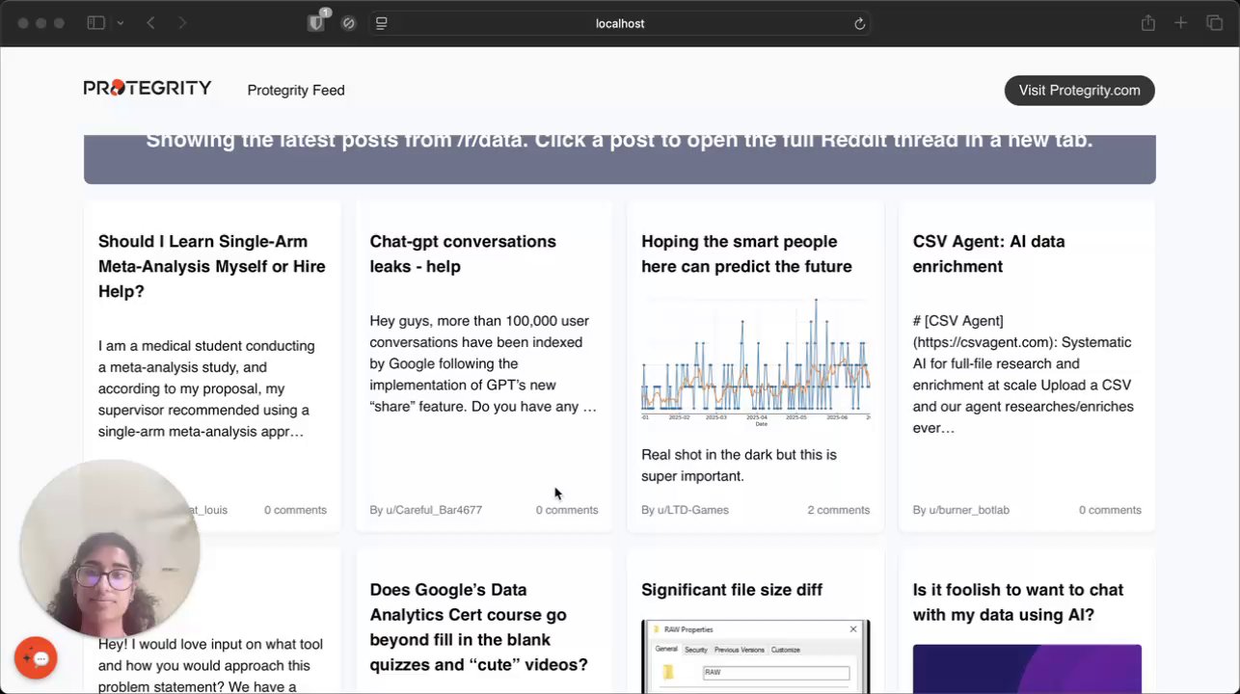Open the shield privacy extension icon

click(x=316, y=23)
